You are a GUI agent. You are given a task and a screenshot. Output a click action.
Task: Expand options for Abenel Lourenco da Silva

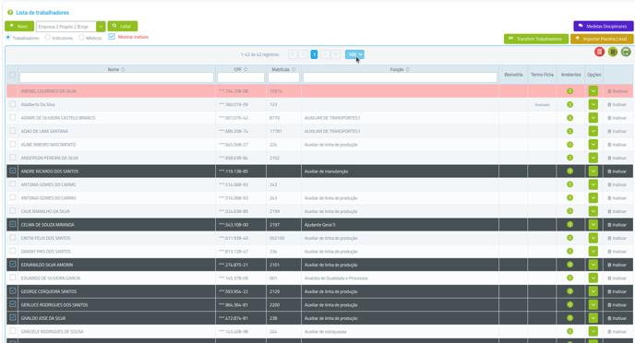[593, 91]
